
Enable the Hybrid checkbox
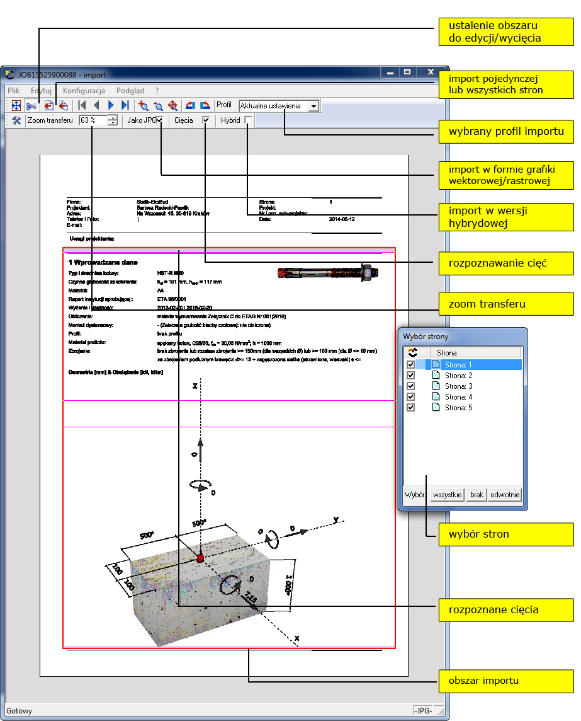pyautogui.click(x=248, y=120)
